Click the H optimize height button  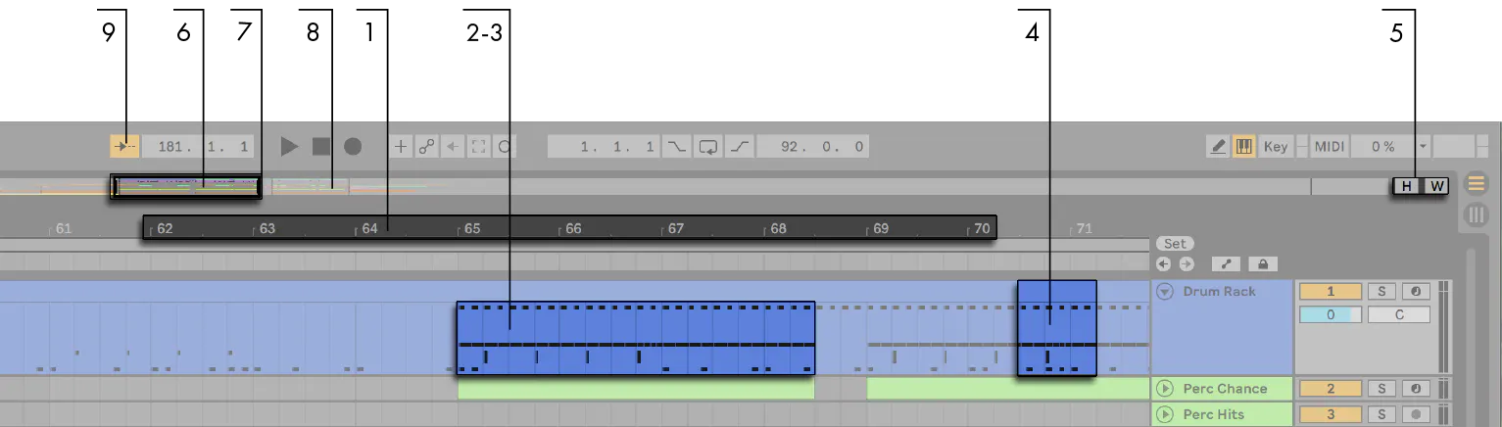1407,186
